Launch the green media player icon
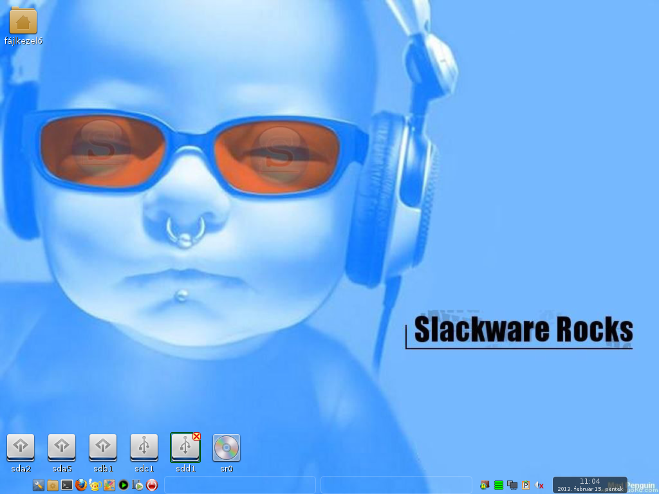The height and width of the screenshot is (494, 659). pyautogui.click(x=122, y=486)
